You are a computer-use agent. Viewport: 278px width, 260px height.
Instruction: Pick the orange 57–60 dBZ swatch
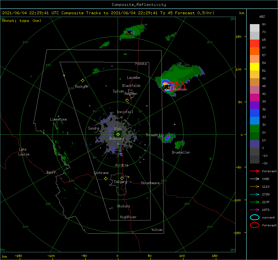tap(255, 51)
